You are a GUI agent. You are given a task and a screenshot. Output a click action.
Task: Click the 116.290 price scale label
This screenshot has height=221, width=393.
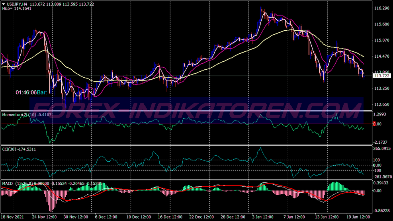pos(381,8)
